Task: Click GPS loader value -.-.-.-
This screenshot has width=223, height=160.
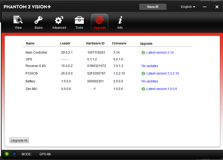Action: pos(64,59)
